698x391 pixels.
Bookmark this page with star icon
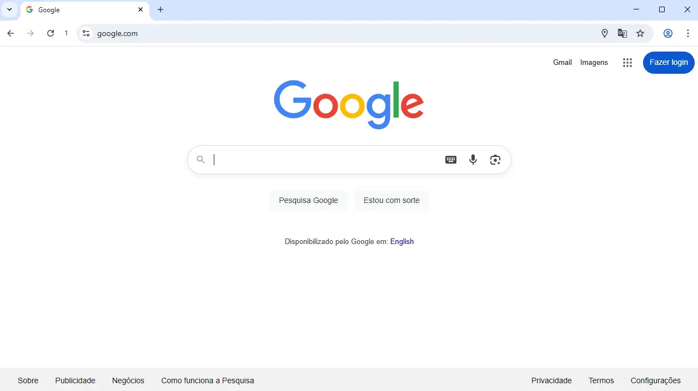tap(640, 33)
